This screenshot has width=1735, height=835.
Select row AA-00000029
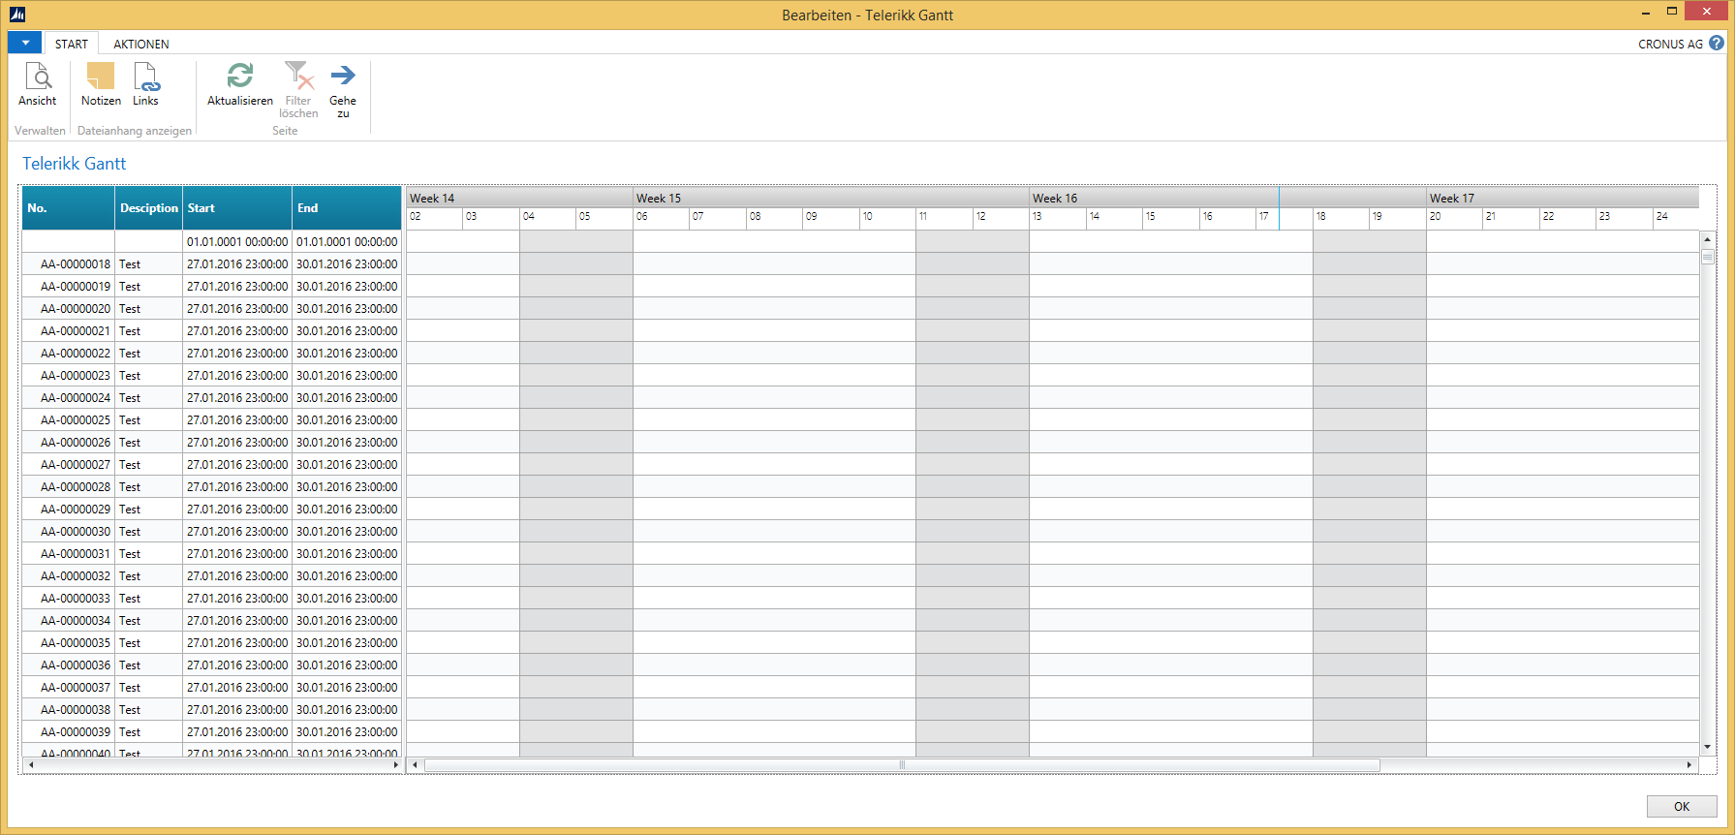[x=211, y=509]
